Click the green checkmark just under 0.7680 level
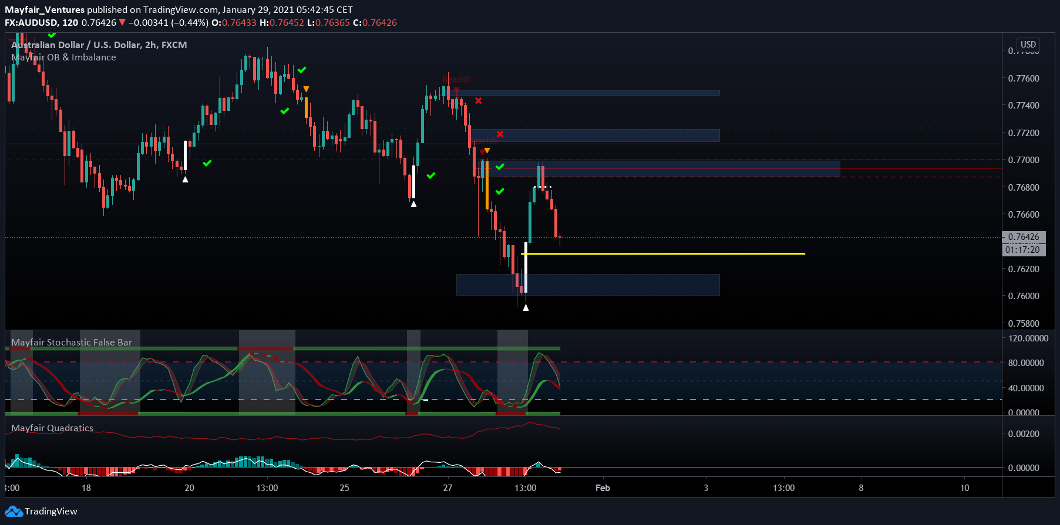The image size is (1060, 525). click(500, 191)
